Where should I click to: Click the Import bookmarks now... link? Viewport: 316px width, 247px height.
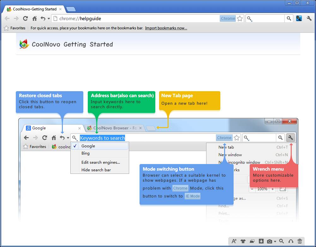click(x=166, y=28)
